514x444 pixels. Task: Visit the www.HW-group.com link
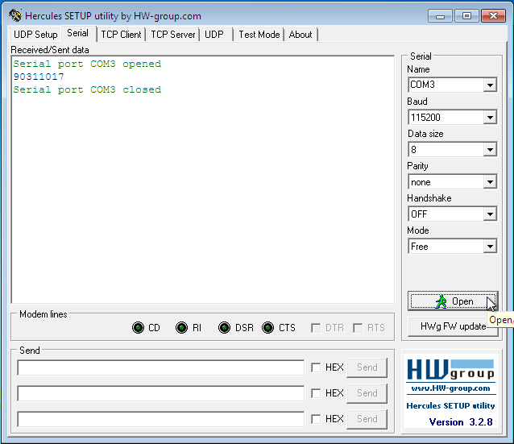point(450,388)
